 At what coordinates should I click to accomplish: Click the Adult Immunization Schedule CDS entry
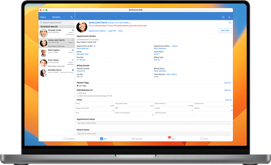point(94,96)
